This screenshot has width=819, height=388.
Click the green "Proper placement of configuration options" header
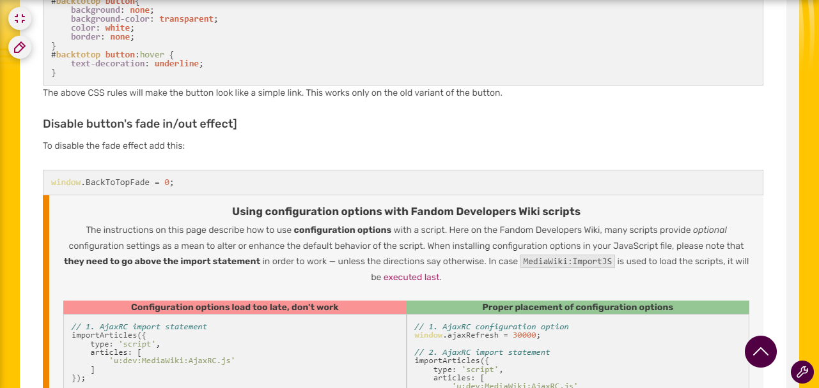click(577, 308)
